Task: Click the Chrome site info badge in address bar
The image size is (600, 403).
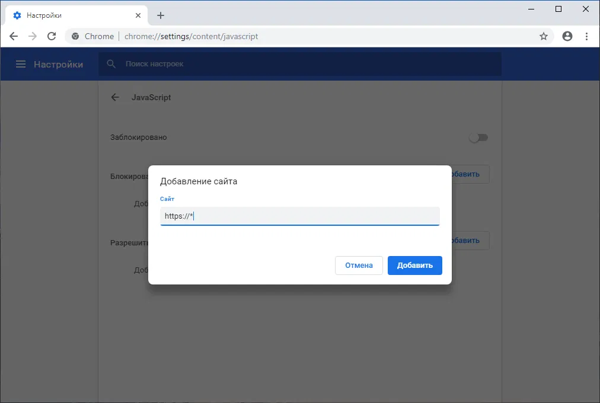Action: click(x=75, y=36)
